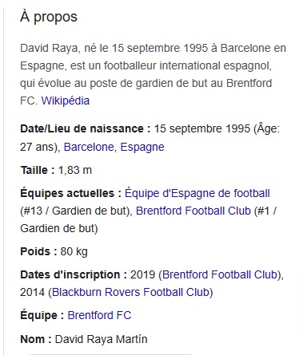Screen dimensions: 303x355
Task: Click the #13 / Gardien de but text
Action: click(74, 211)
